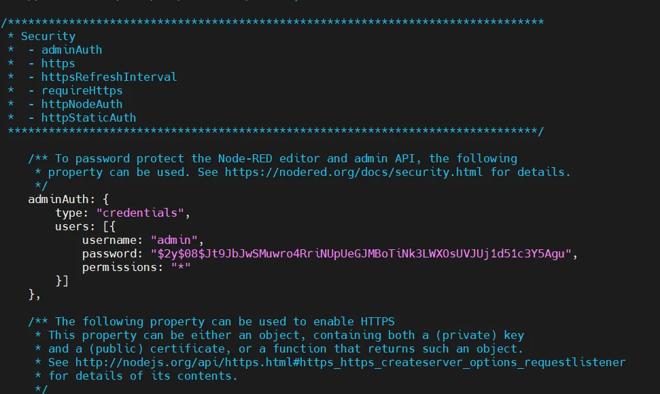Click the httpStaticAuth list entry
660x394 pixels.
coord(88,118)
